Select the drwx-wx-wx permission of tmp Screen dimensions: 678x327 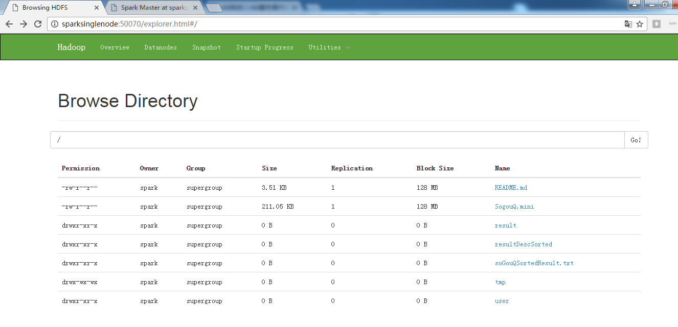80,282
